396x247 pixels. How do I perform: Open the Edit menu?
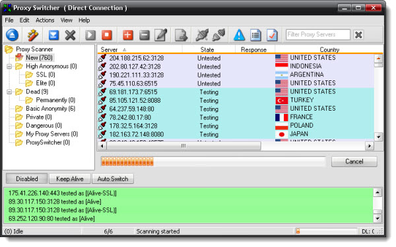(x=24, y=20)
